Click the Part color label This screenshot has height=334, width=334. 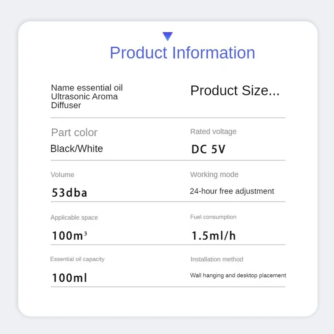click(74, 133)
